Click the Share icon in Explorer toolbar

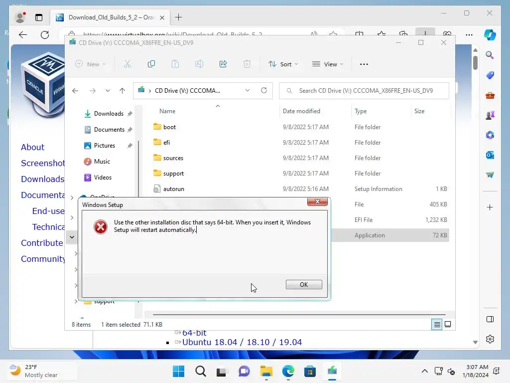point(223,64)
